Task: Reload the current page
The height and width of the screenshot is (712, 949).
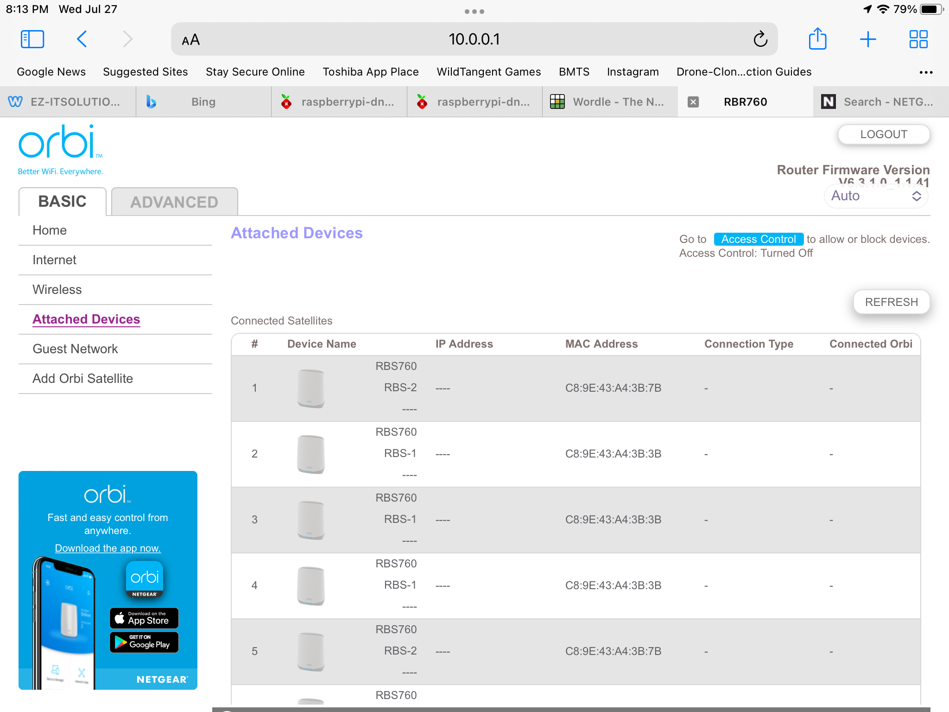Action: point(761,39)
